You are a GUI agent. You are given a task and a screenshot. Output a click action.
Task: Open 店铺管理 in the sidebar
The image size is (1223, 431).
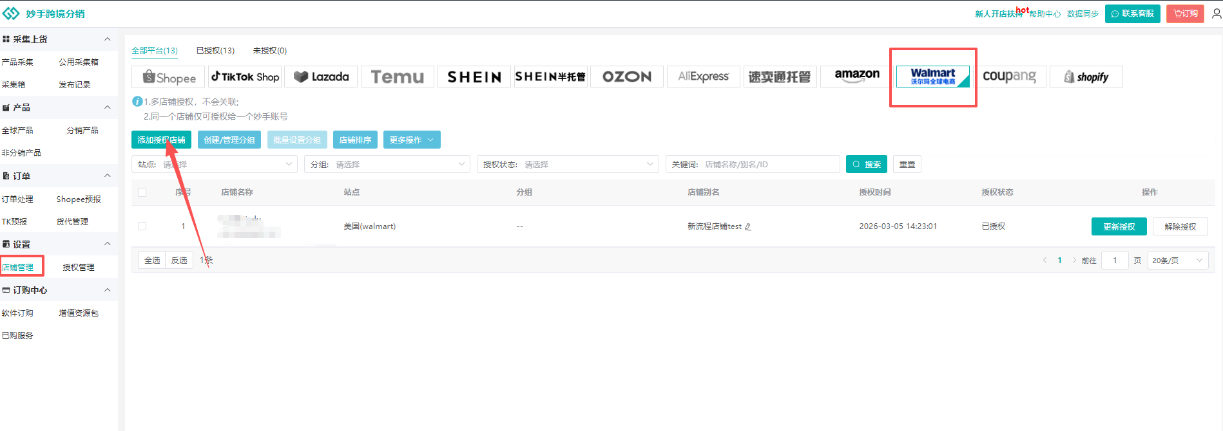(x=18, y=267)
